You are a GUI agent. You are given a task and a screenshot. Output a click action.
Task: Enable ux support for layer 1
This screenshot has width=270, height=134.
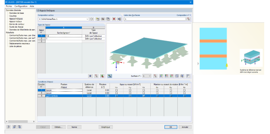pos(117,90)
